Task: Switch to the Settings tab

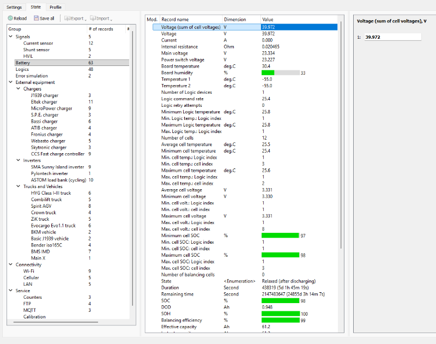Action: click(x=14, y=7)
